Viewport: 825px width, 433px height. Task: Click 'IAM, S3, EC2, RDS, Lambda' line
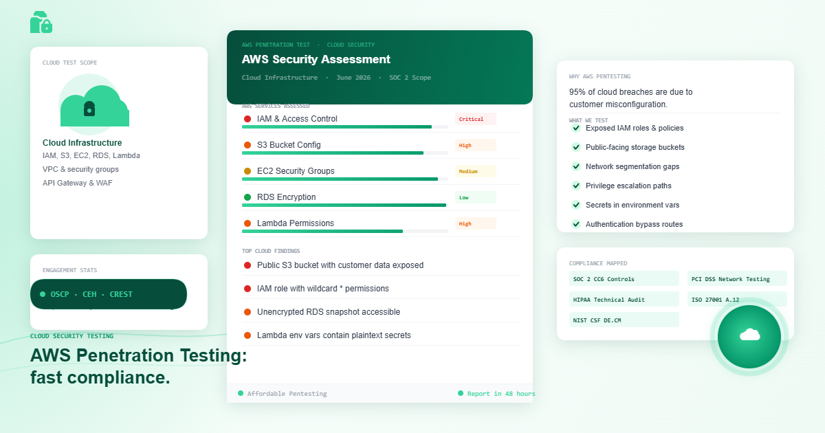91,155
